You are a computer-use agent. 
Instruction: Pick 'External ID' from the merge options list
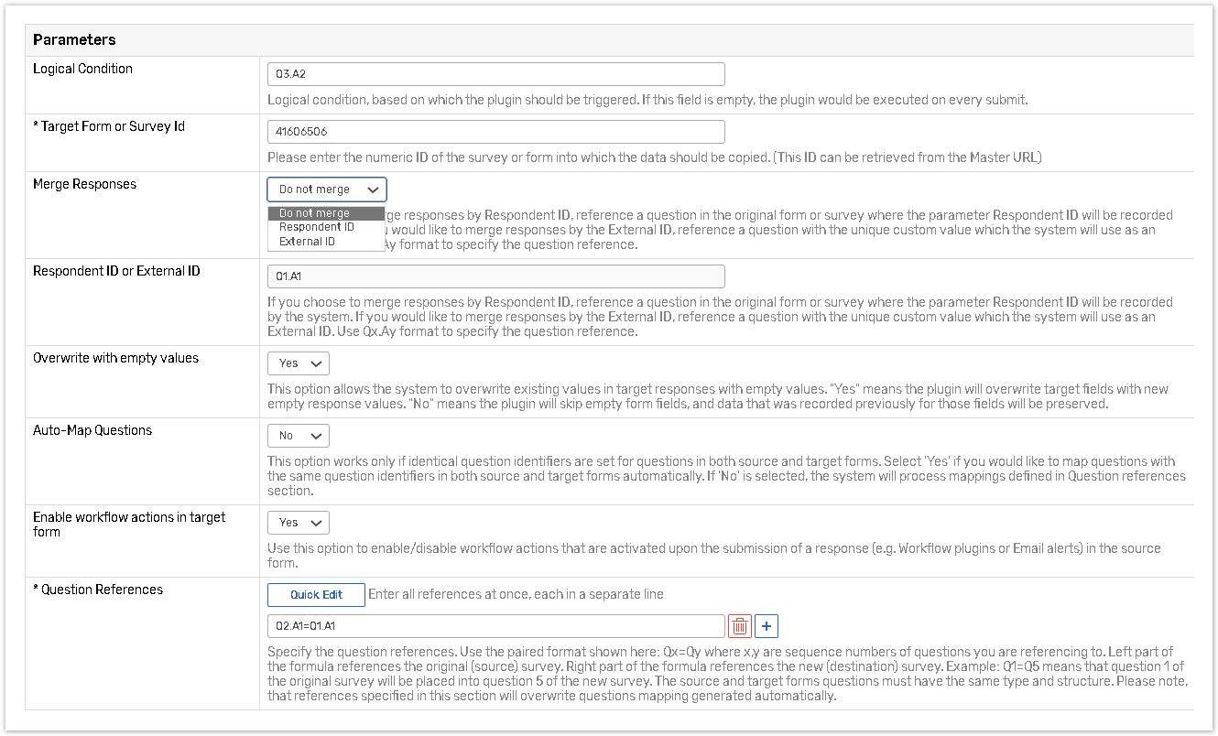307,242
